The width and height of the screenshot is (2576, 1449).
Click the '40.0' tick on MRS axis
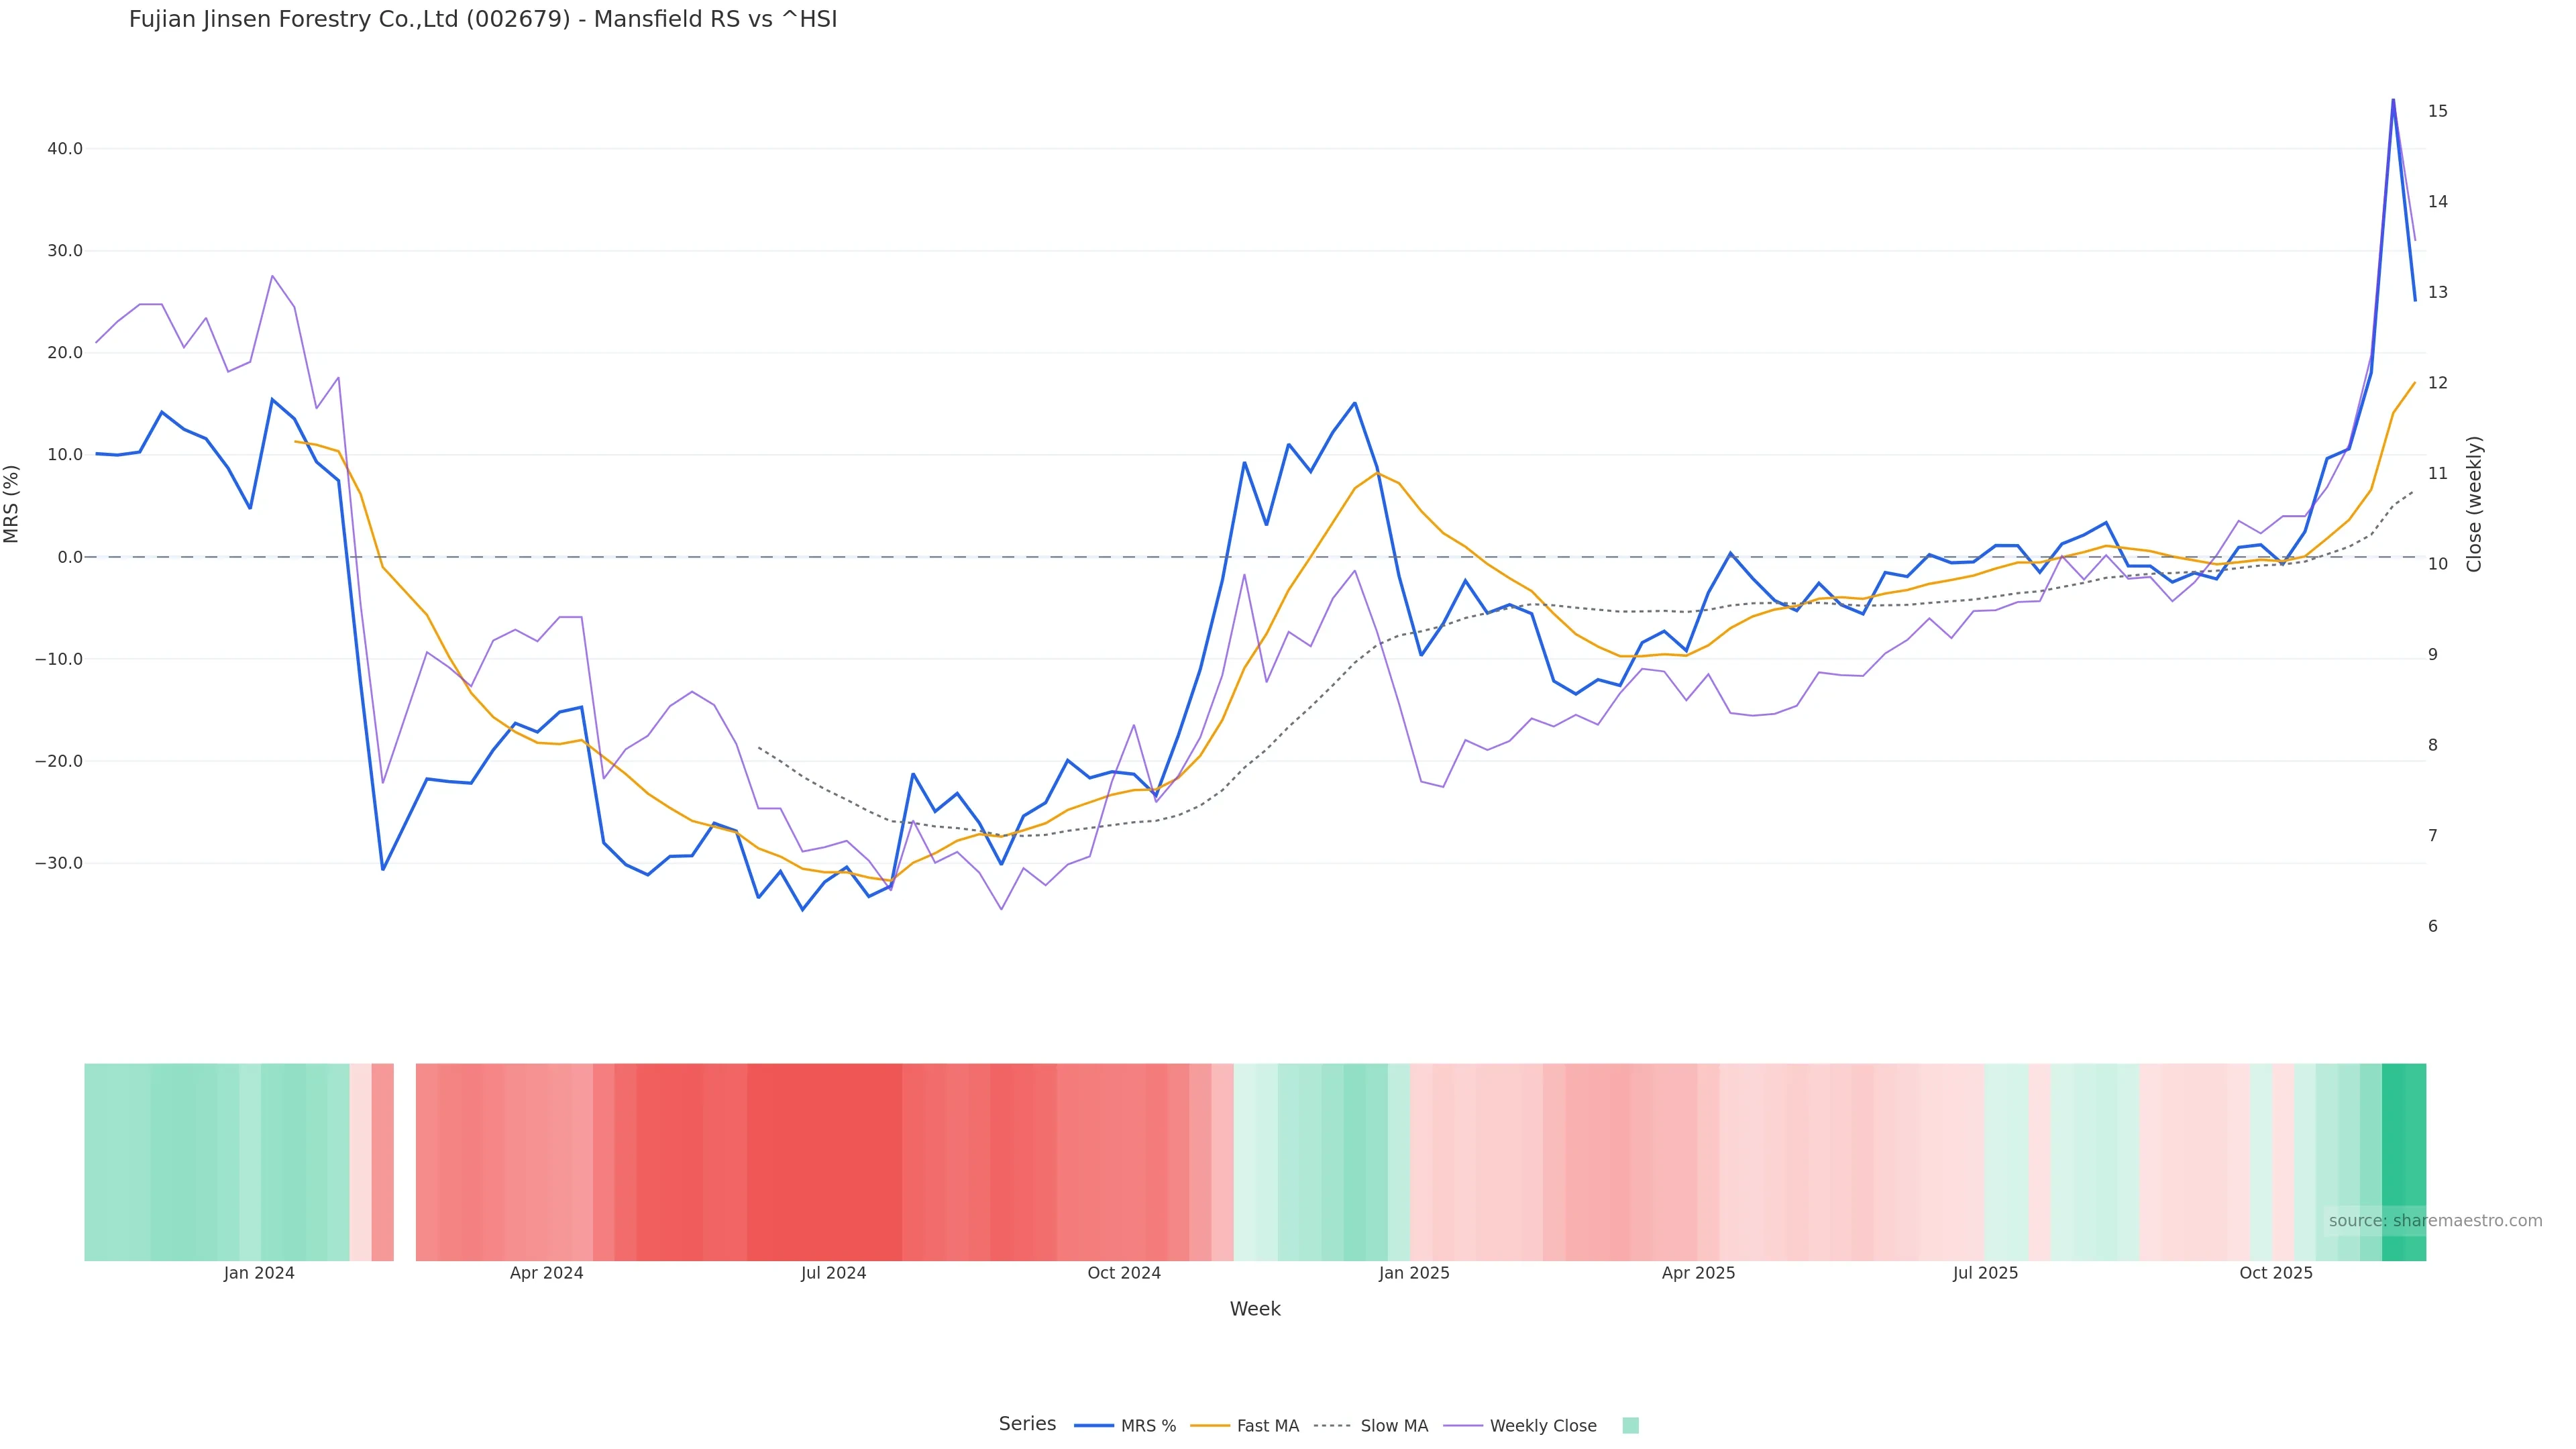[65, 149]
